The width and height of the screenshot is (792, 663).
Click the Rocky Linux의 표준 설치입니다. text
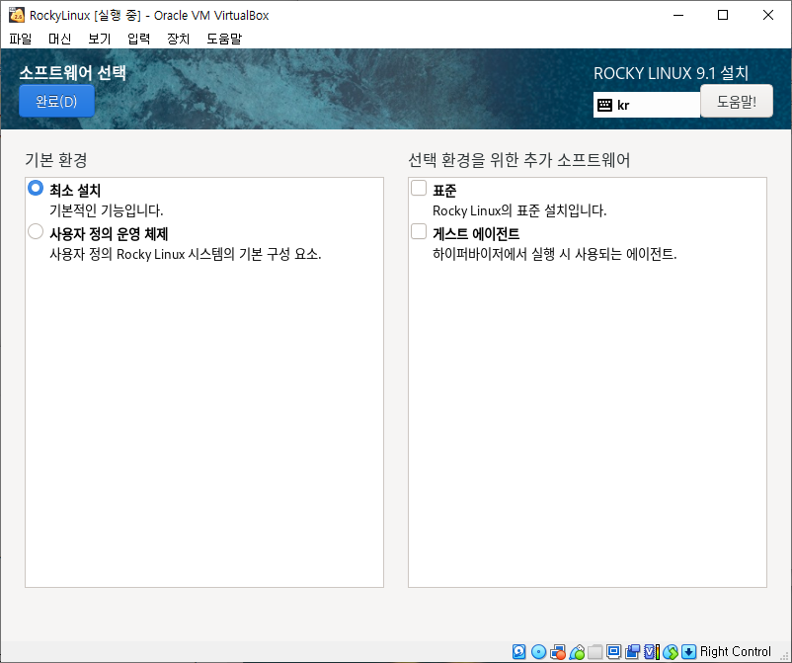pyautogui.click(x=519, y=210)
